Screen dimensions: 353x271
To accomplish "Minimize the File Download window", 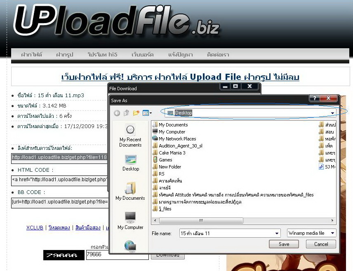I will coord(225,86).
